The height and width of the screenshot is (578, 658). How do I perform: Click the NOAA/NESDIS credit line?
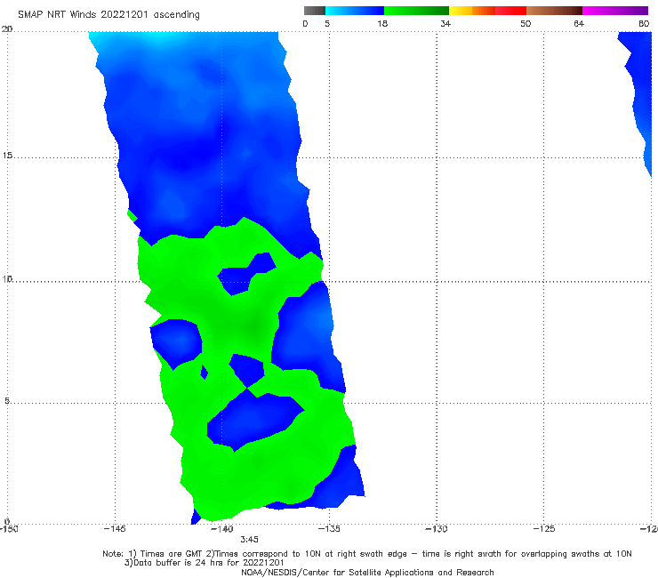(x=367, y=572)
